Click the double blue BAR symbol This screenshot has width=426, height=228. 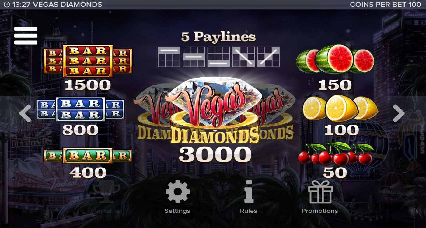[x=81, y=109]
